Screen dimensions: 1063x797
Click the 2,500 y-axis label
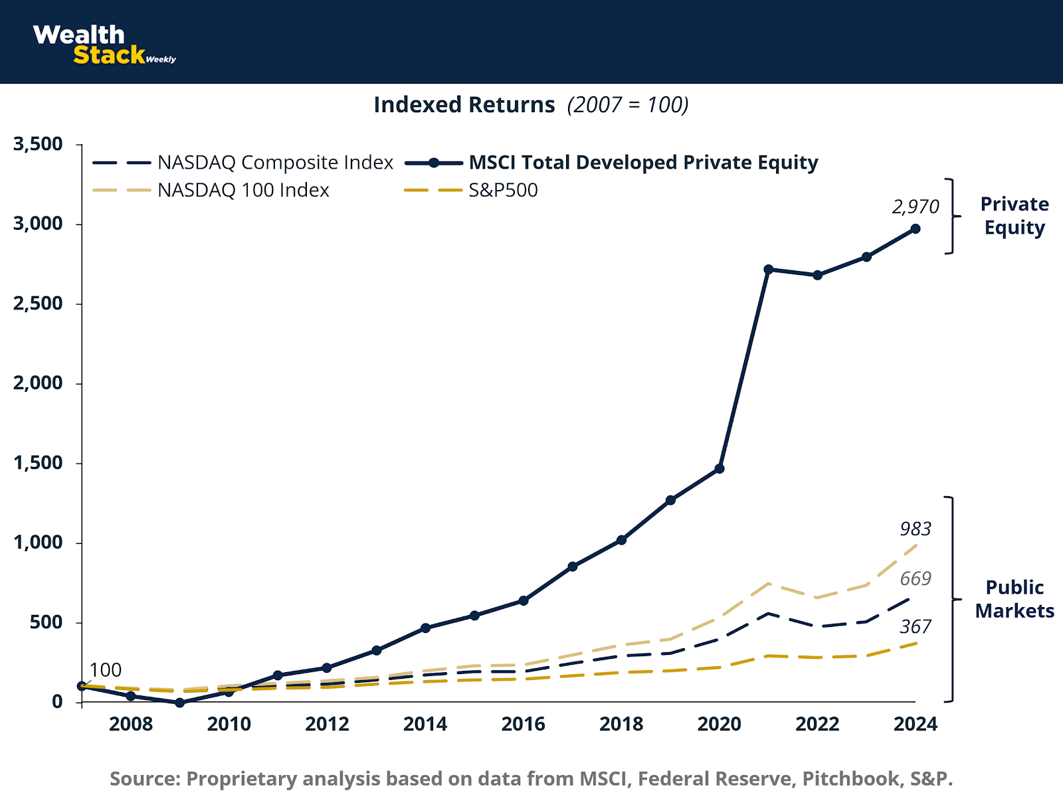(38, 304)
